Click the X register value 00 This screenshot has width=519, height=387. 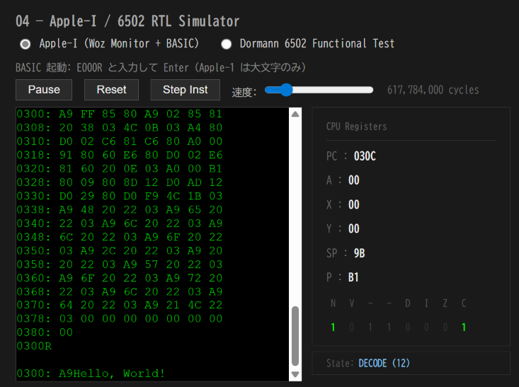click(353, 204)
